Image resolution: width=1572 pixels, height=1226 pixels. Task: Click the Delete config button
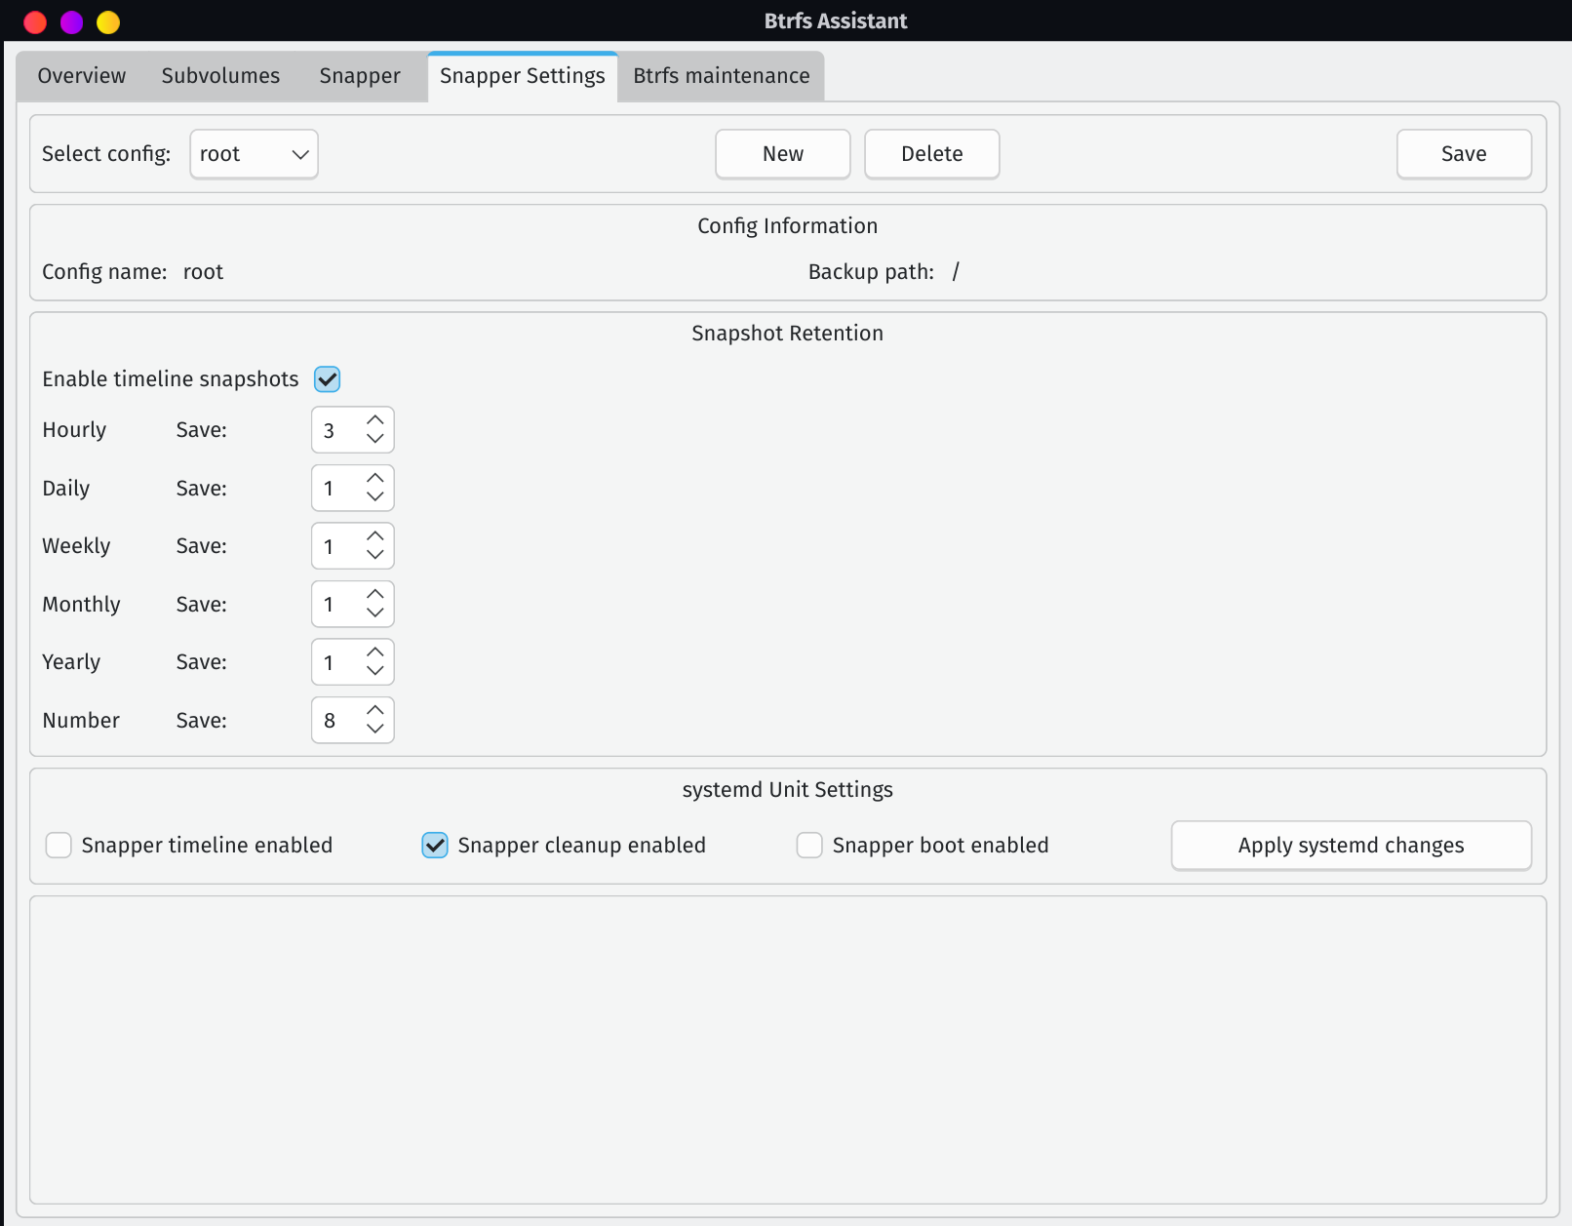932,154
